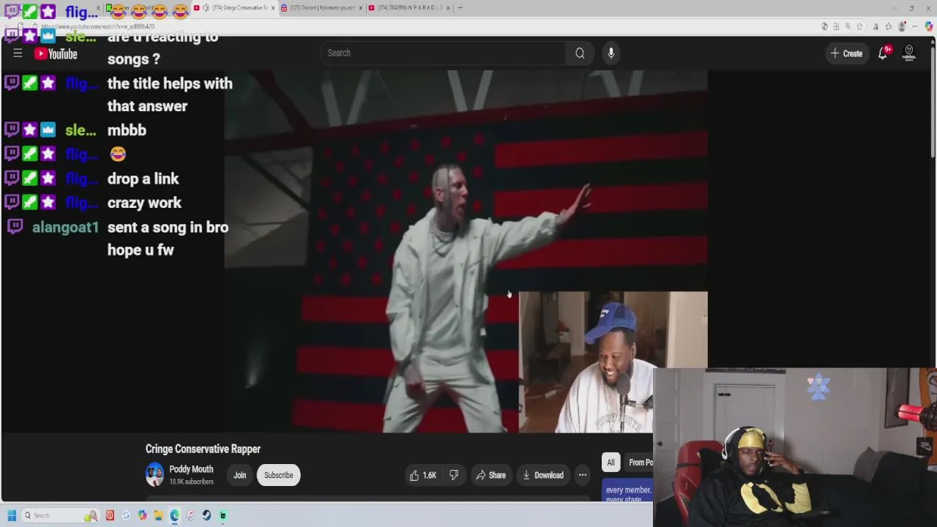The height and width of the screenshot is (527, 937).
Task: Download the video
Action: click(x=542, y=475)
